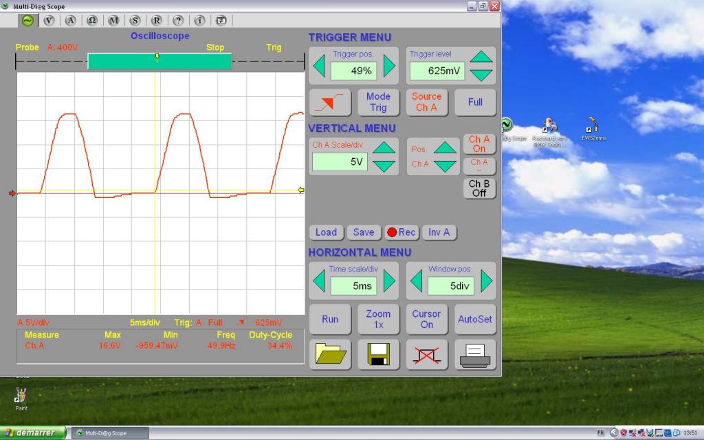The image size is (704, 440).
Task: Toggle the Full trigger button
Action: pos(475,102)
